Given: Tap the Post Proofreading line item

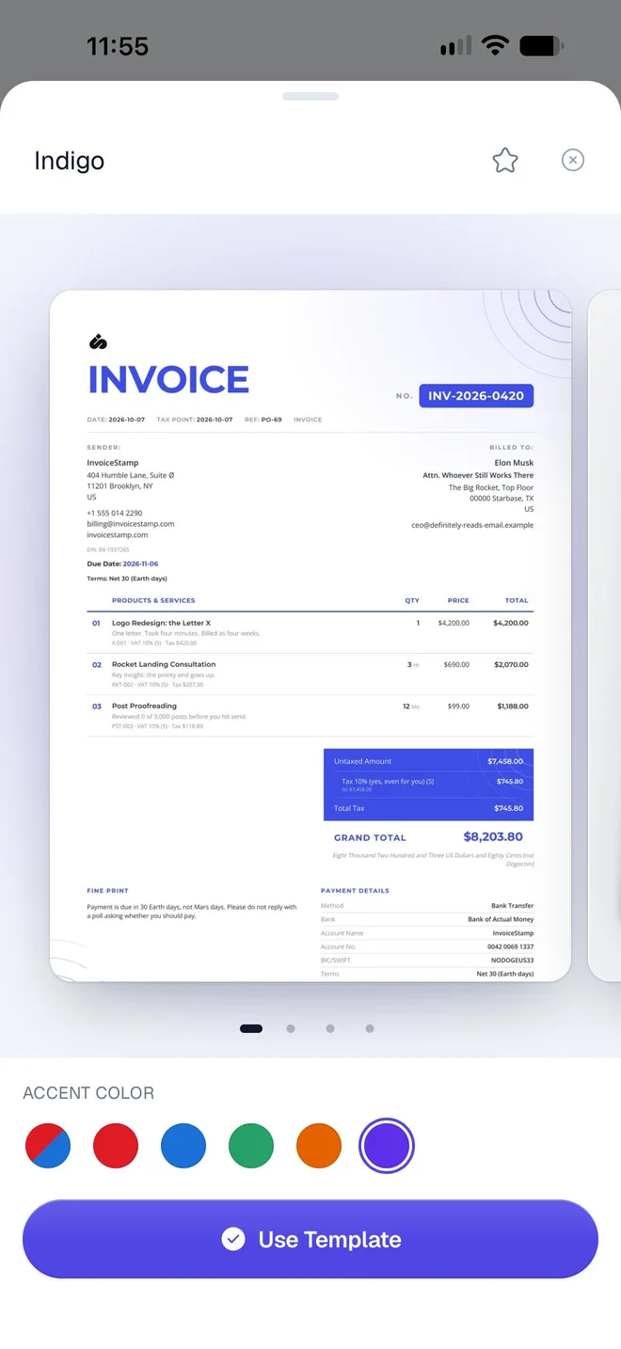Looking at the screenshot, I should coord(310,715).
